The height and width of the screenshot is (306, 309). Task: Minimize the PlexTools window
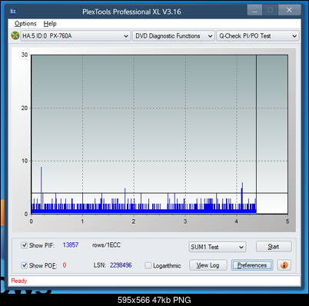pos(254,10)
